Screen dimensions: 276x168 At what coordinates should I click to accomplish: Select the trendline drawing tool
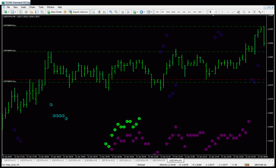(233, 12)
